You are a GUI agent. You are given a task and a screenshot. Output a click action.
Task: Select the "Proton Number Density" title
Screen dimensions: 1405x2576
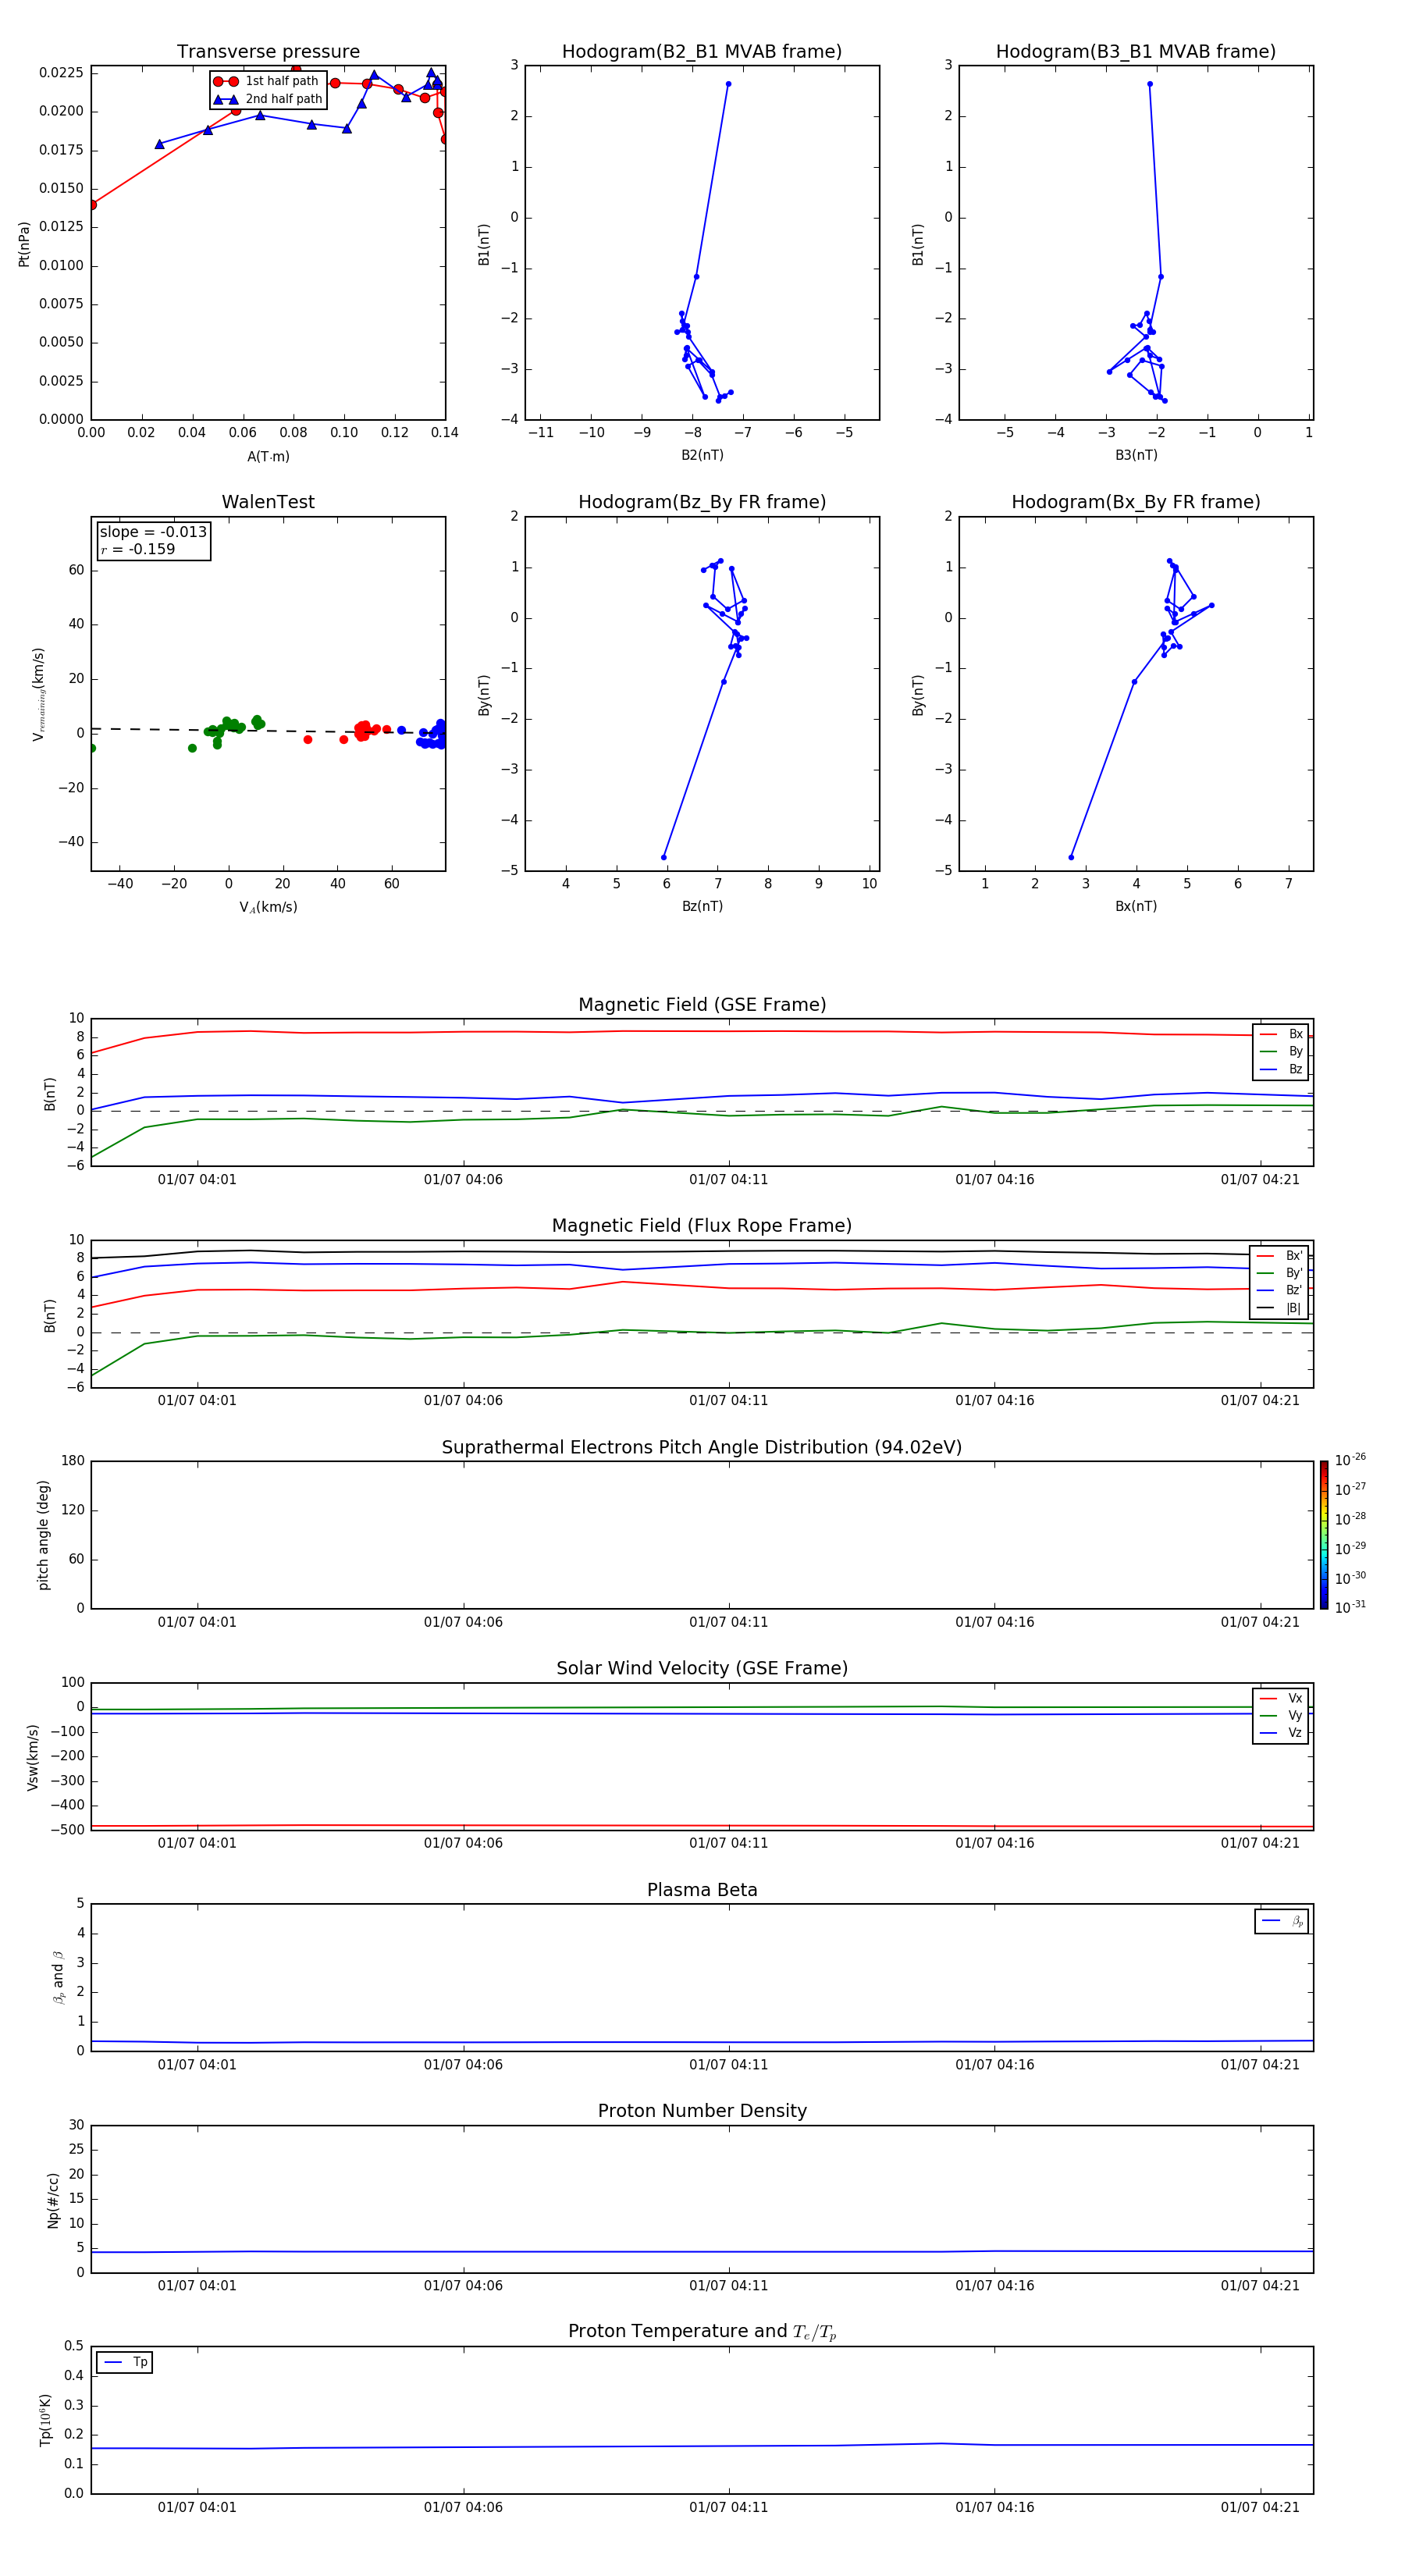pyautogui.click(x=702, y=2111)
